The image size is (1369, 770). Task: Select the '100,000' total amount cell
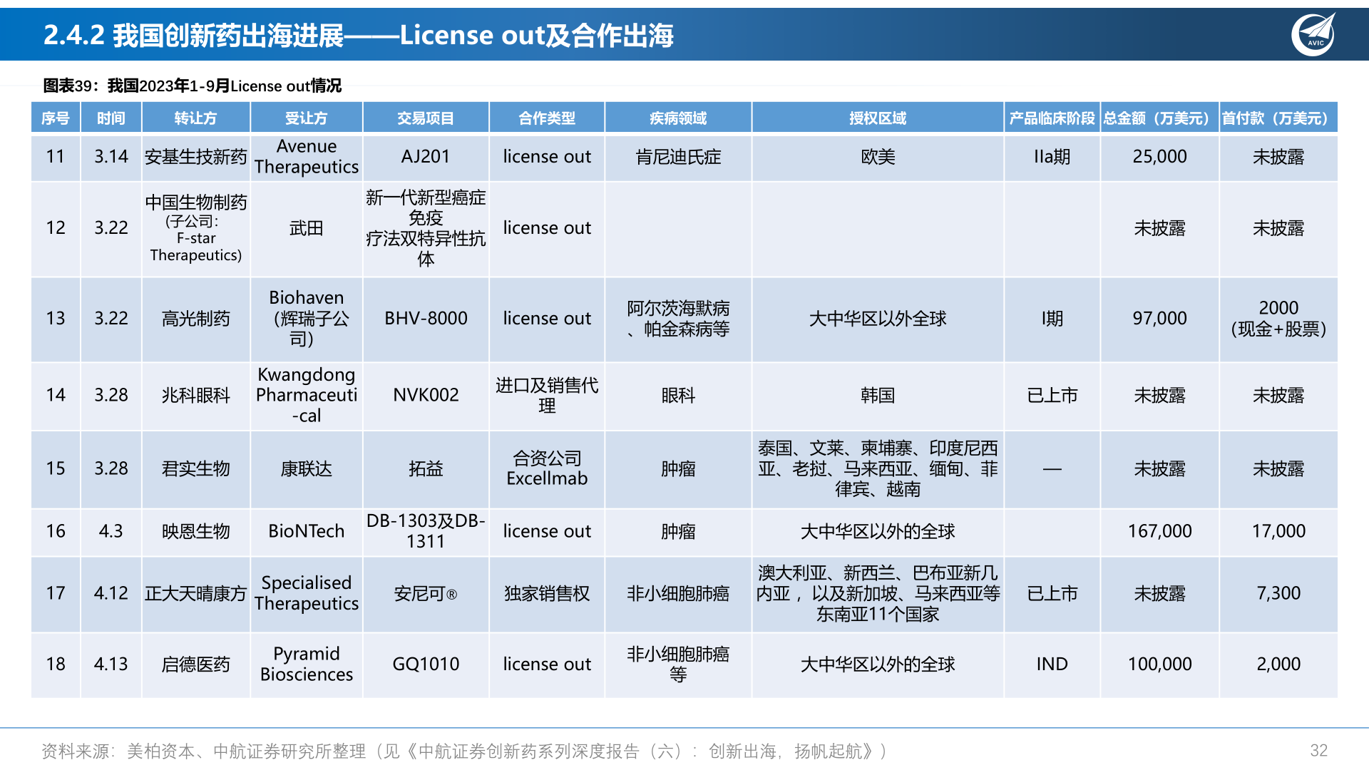coord(1159,664)
